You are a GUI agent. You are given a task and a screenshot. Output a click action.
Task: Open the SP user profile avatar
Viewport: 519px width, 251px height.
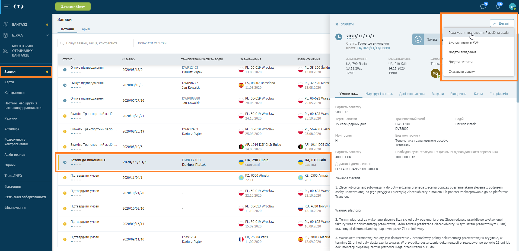tap(512, 6)
